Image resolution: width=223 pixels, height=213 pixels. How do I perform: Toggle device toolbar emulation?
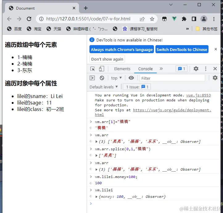tap(101, 69)
